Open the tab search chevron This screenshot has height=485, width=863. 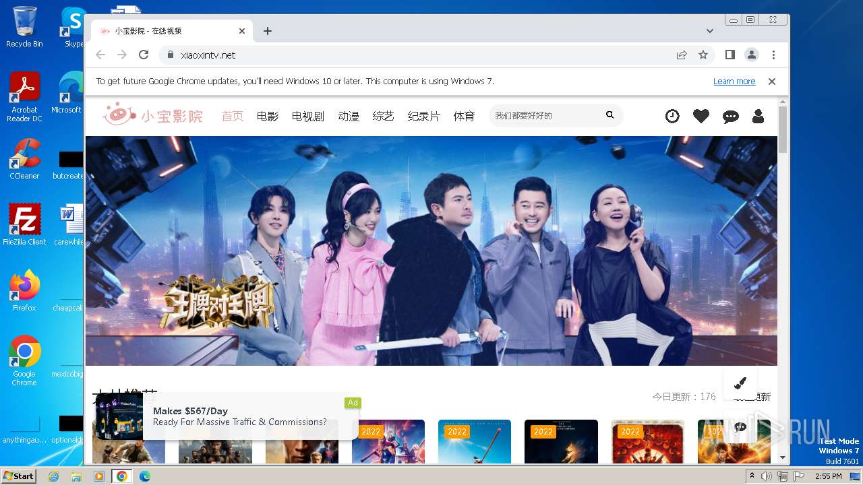[x=710, y=31]
